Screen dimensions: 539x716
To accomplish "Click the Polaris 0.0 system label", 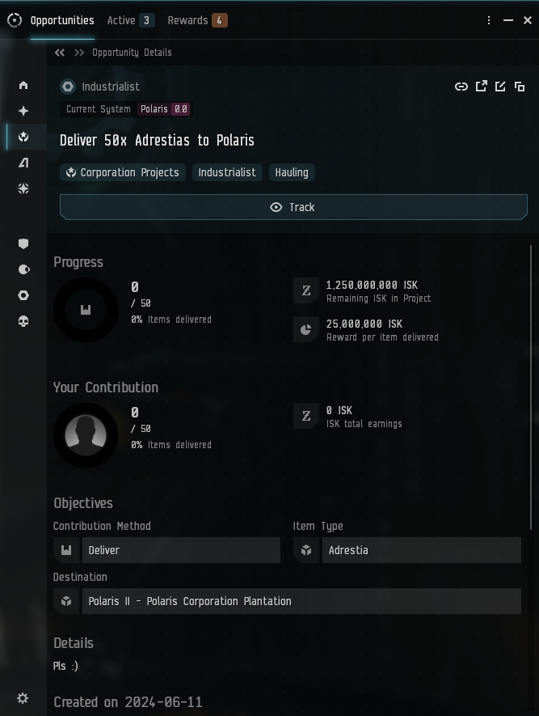I will pyautogui.click(x=164, y=109).
